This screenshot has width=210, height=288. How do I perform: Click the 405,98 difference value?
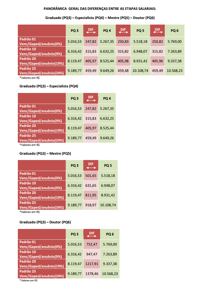point(123,61)
